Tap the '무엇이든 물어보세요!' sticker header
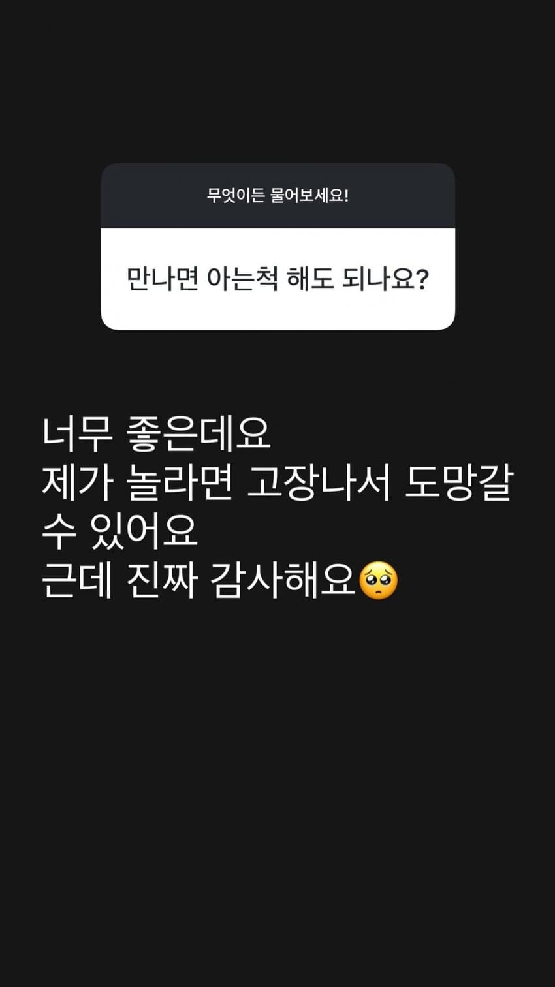The image size is (555, 987). 277,195
